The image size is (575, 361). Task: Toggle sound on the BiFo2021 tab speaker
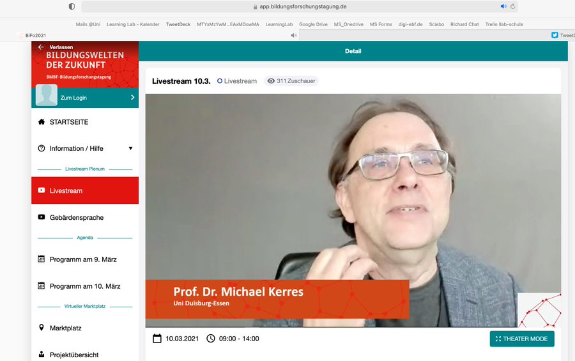[293, 35]
